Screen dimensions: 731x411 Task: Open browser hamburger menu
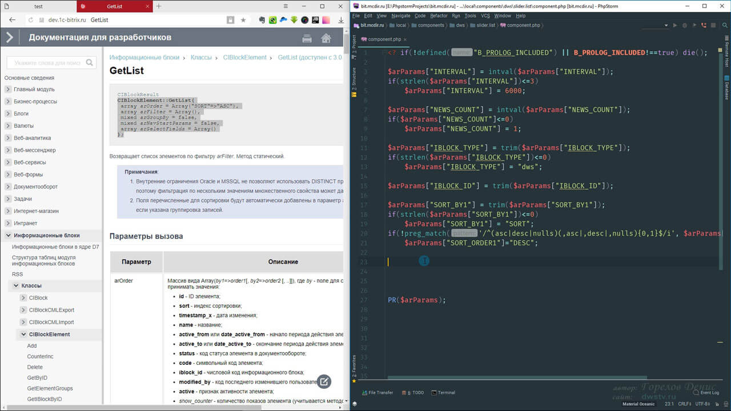click(x=287, y=6)
